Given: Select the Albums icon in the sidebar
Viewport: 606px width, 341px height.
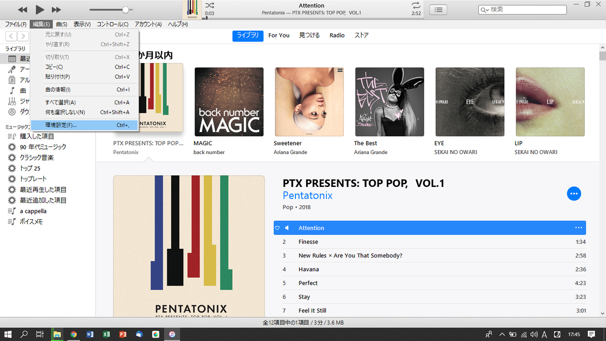Looking at the screenshot, I should pyautogui.click(x=12, y=80).
